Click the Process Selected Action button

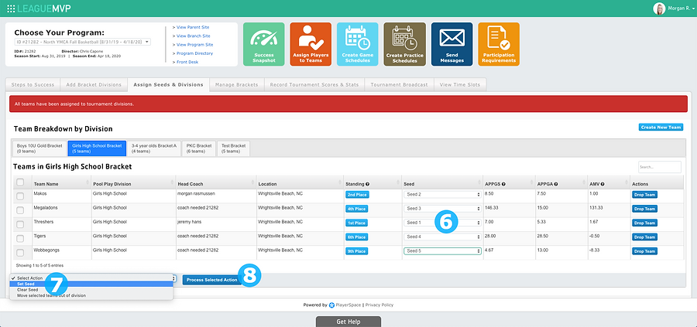coord(212,280)
